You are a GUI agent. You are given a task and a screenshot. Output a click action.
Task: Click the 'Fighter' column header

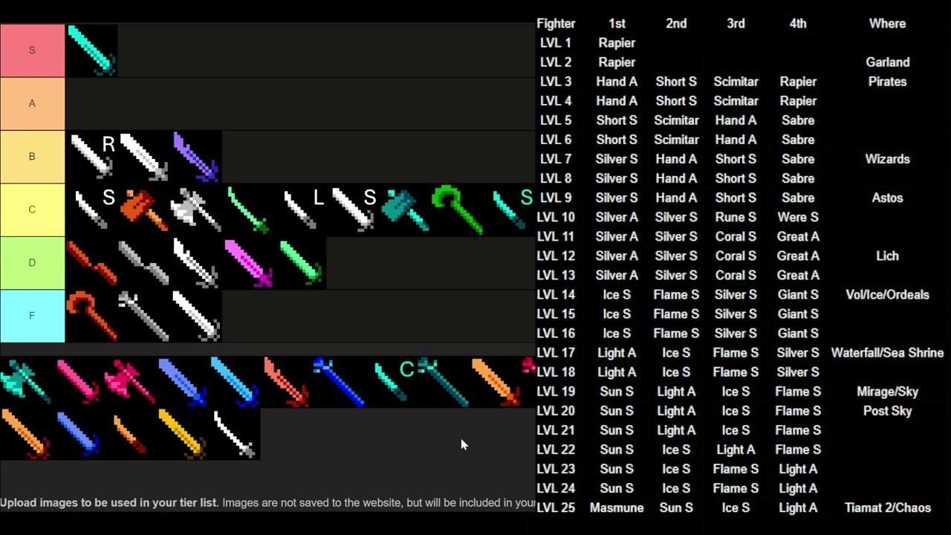(x=556, y=24)
